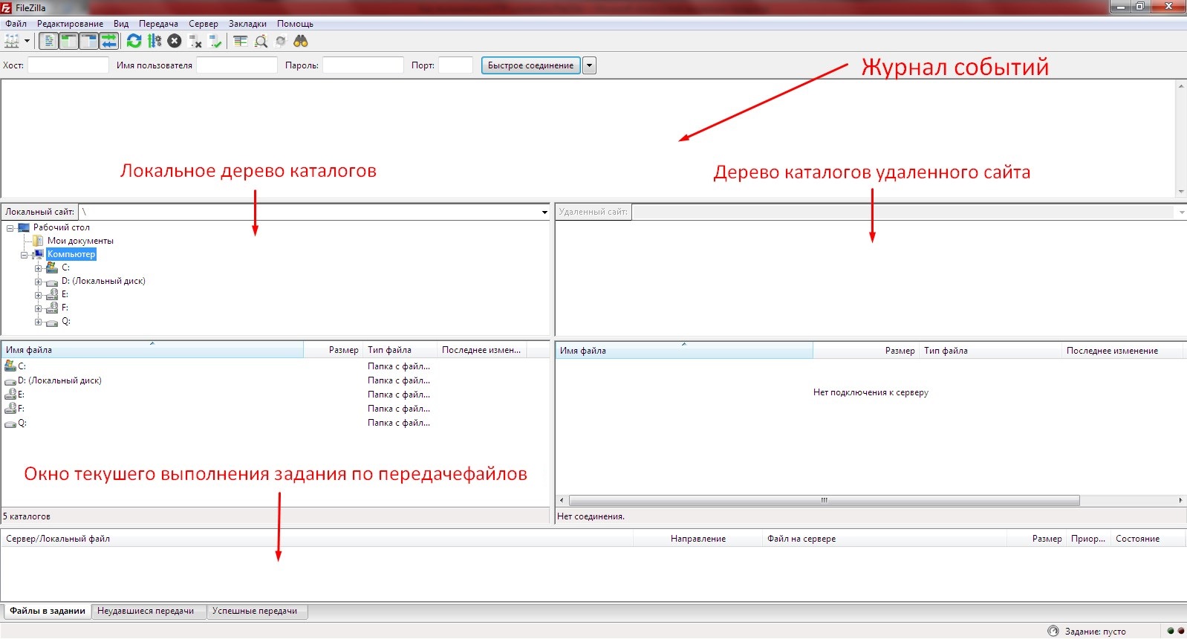
Task: Click the binoculars file search icon
Action: click(301, 42)
